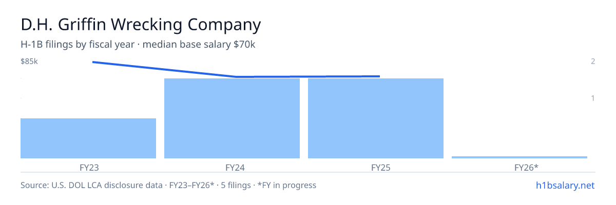Click the FY23 filings bar

pyautogui.click(x=88, y=138)
